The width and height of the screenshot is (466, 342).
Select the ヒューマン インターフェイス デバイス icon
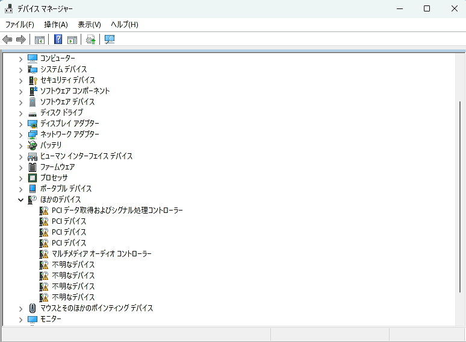(33, 157)
